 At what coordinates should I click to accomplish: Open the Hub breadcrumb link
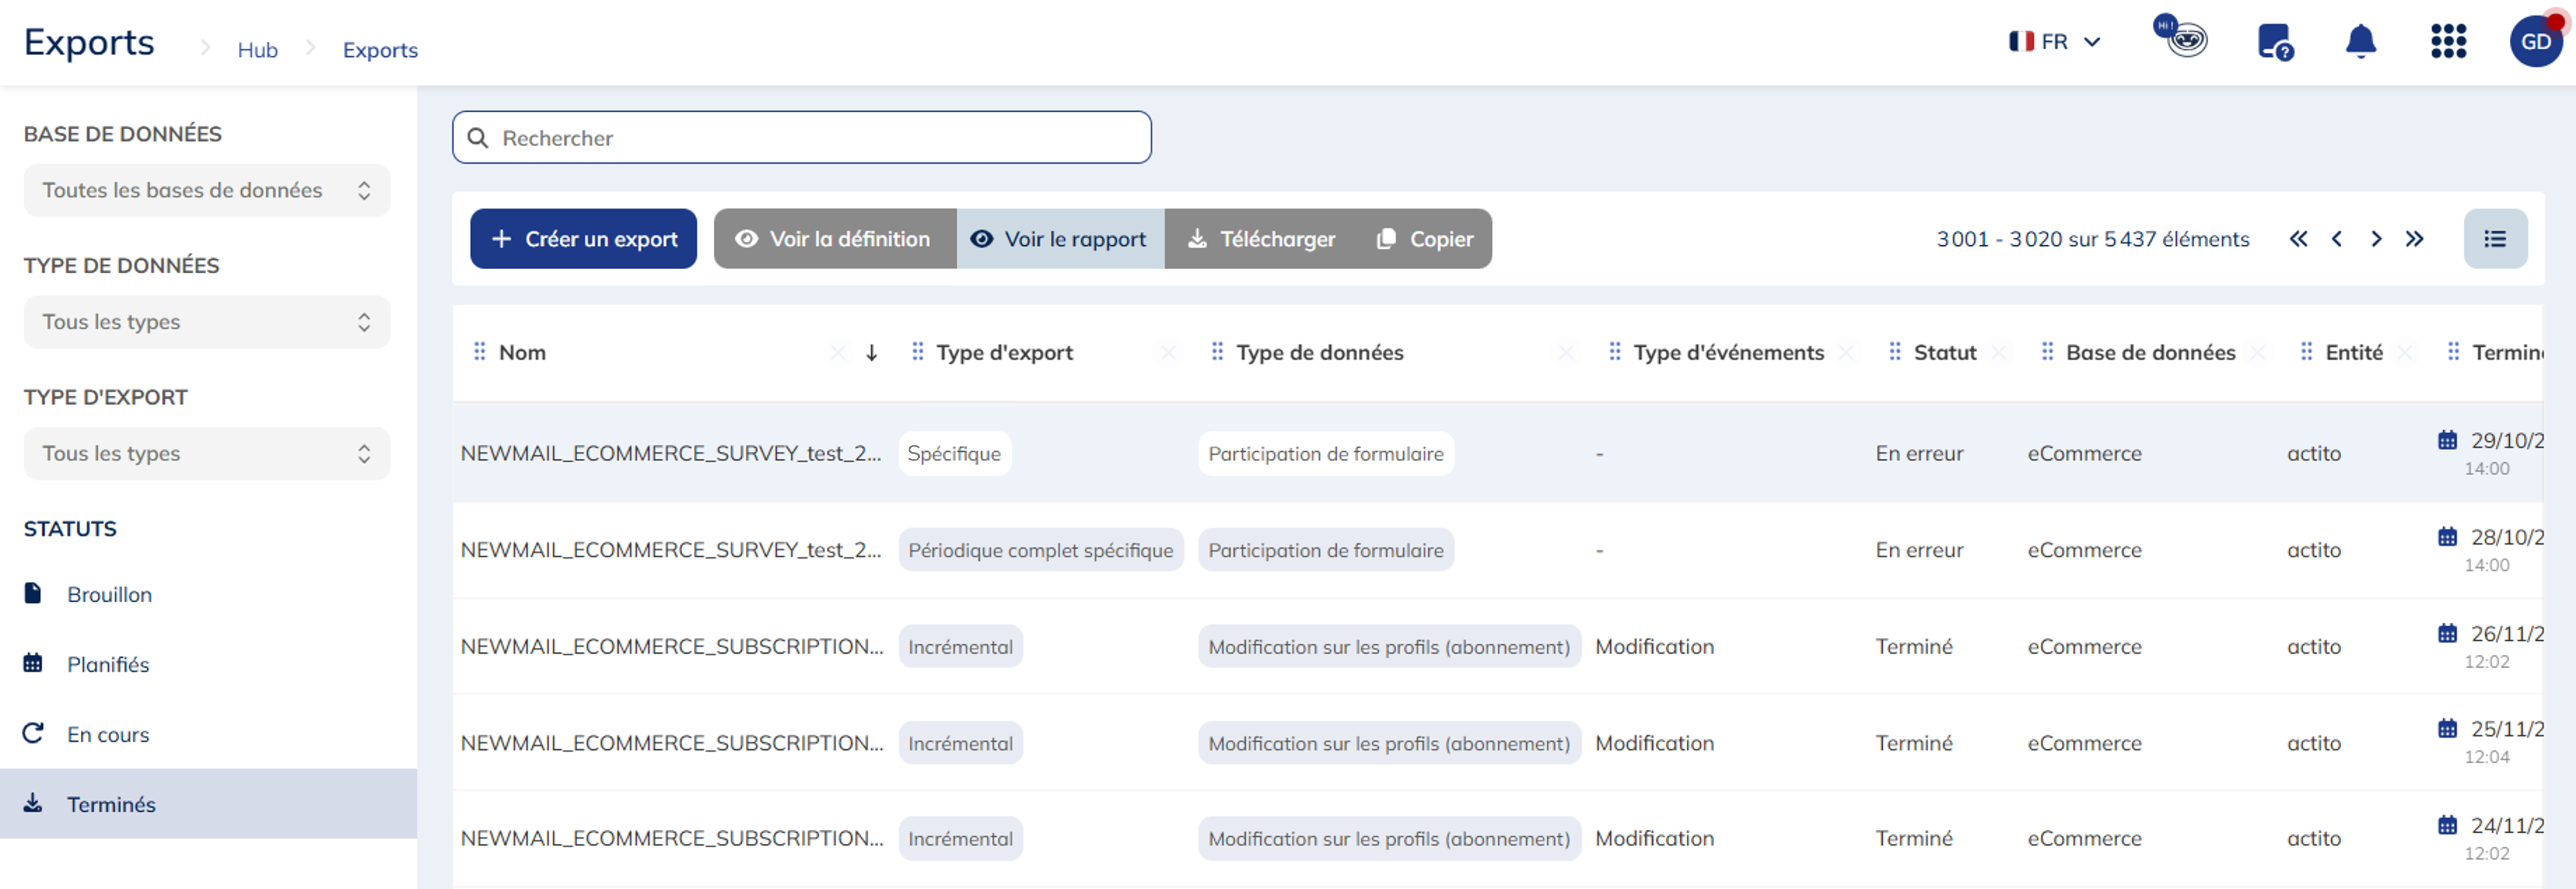tap(257, 50)
